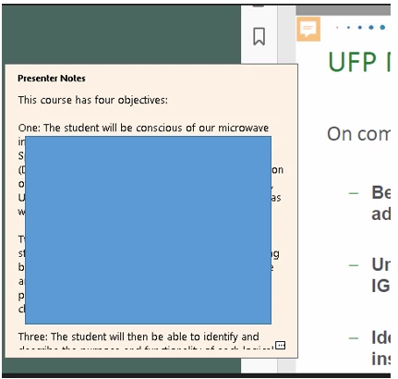398x379 pixels.
Task: Click the bookmark icon in the side panel
Action: pos(259,36)
